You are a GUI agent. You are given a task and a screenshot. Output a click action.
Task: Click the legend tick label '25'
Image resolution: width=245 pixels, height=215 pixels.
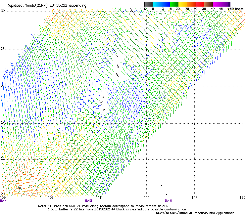click(187, 9)
